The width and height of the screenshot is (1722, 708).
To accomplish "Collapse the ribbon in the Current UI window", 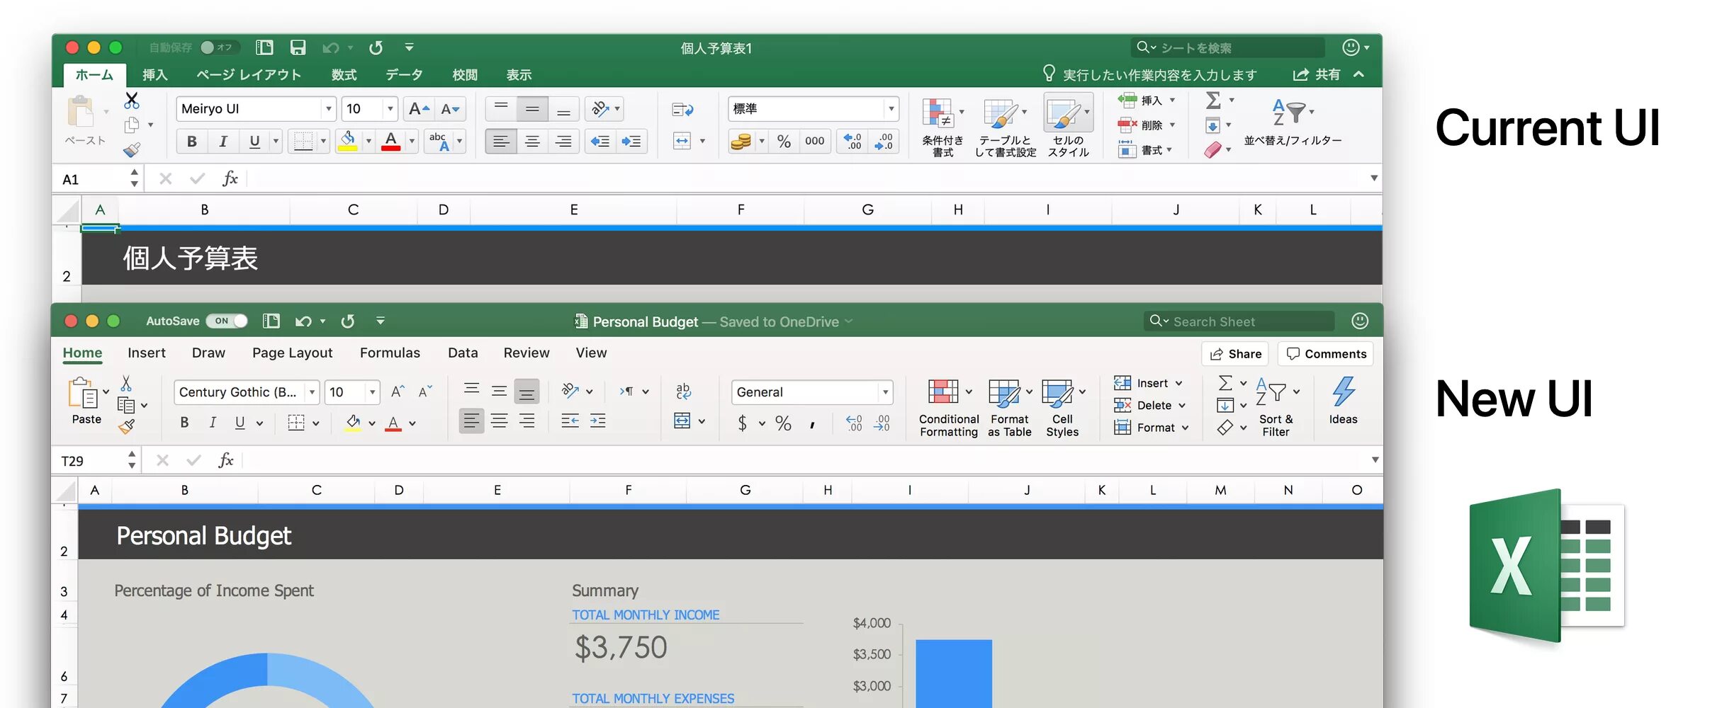I will pos(1358,74).
